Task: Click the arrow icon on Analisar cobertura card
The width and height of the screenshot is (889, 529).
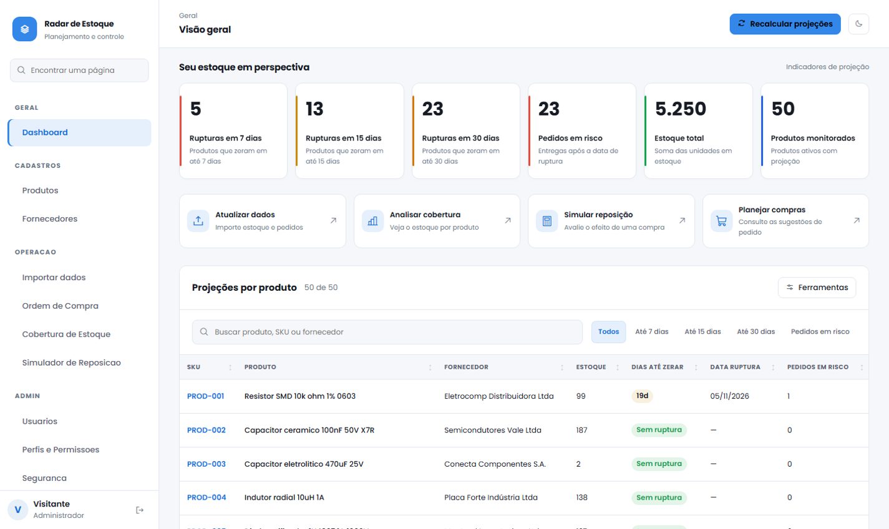Action: click(508, 220)
